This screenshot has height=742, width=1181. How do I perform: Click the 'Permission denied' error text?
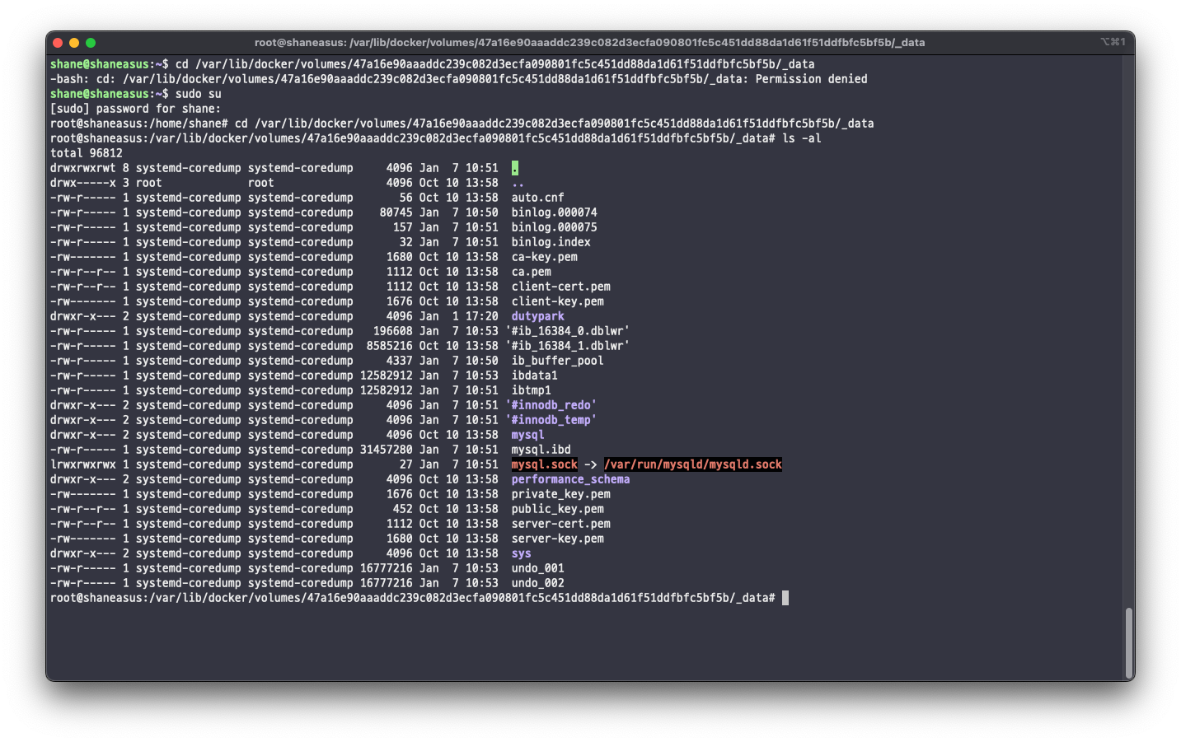pos(812,79)
